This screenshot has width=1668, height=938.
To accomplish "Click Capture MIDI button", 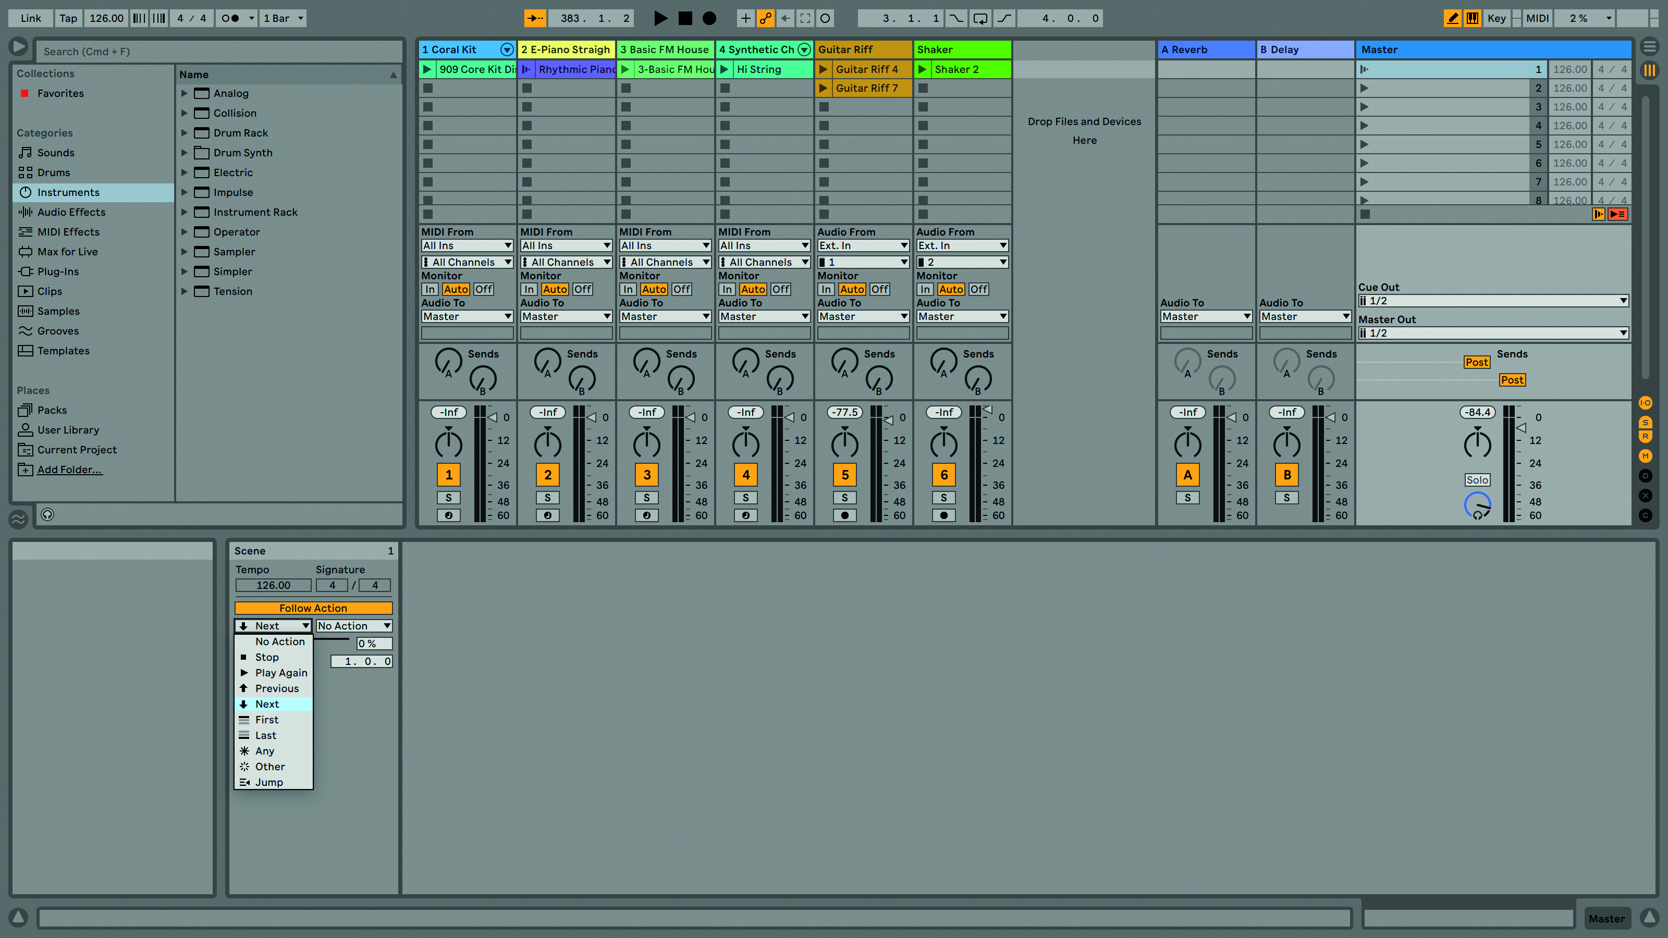I will pos(805,18).
